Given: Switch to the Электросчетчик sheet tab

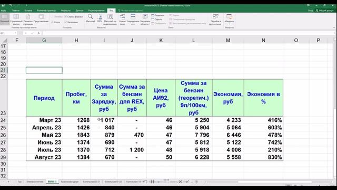Looking at the screenshot, I should coord(35,182).
